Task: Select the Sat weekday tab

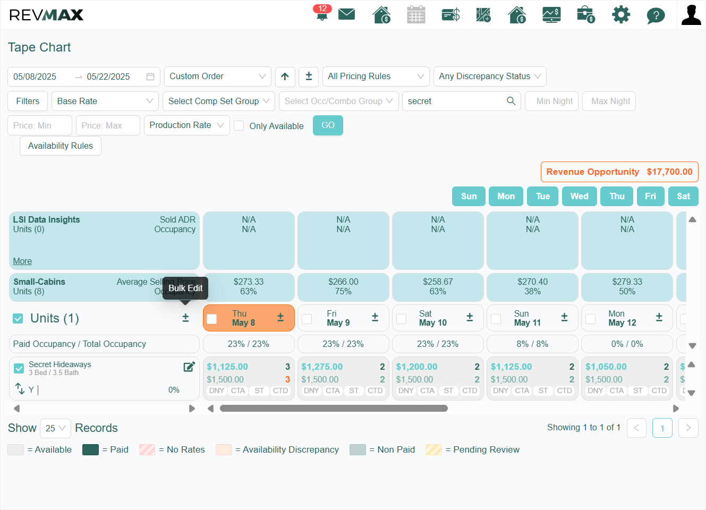Action: coord(683,196)
